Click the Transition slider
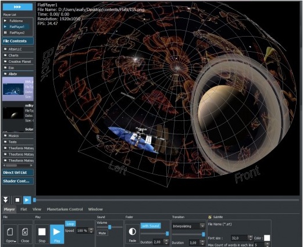 click(188, 234)
